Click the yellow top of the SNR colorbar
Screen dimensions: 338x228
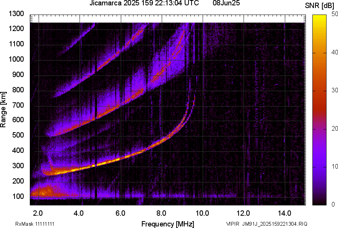[319, 17]
